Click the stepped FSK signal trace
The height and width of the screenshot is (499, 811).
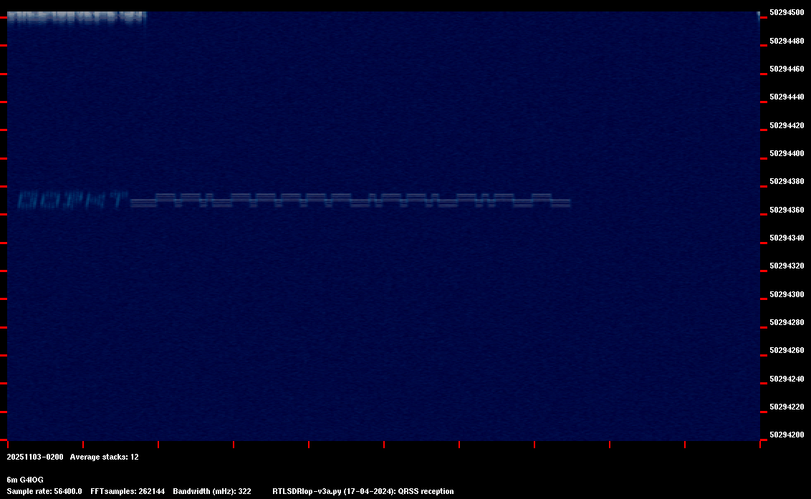350,200
